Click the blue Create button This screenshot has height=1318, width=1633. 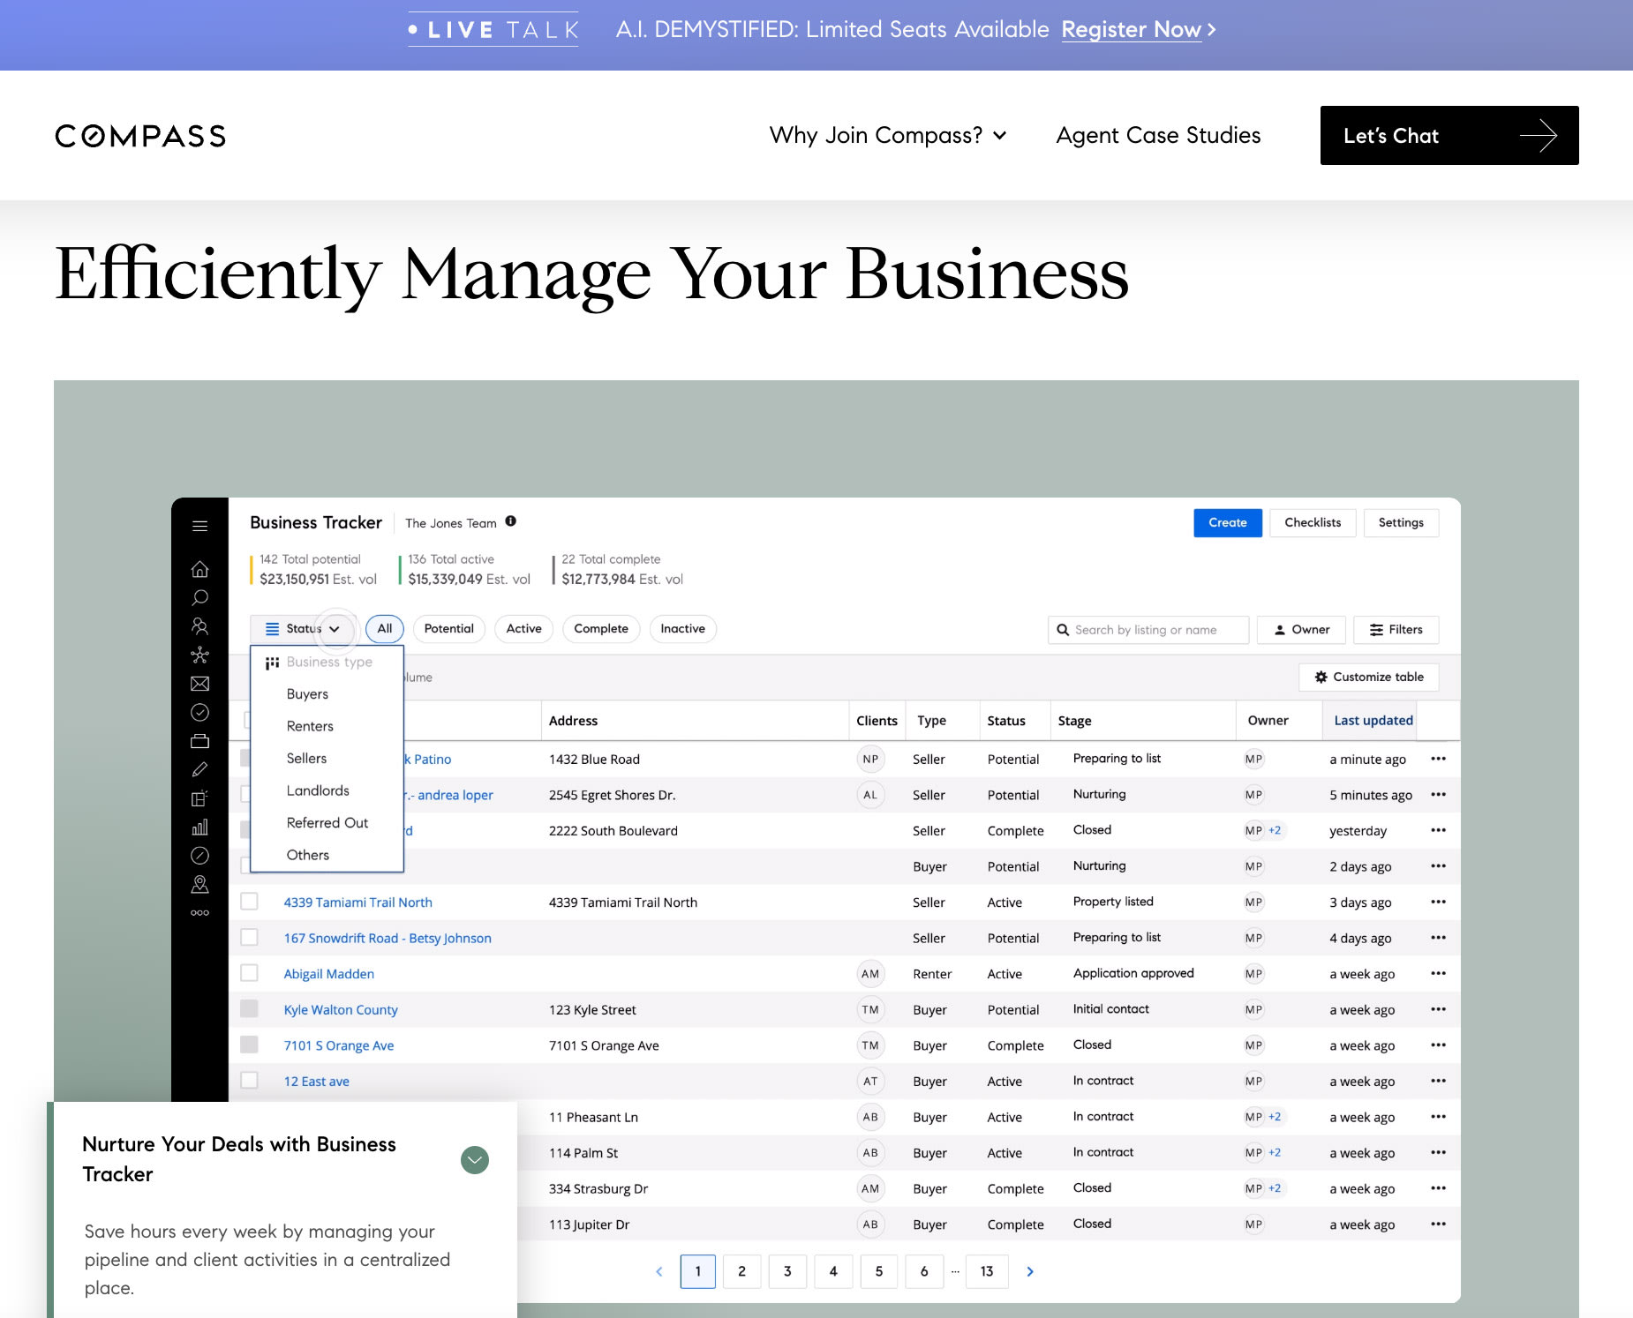coord(1228,523)
